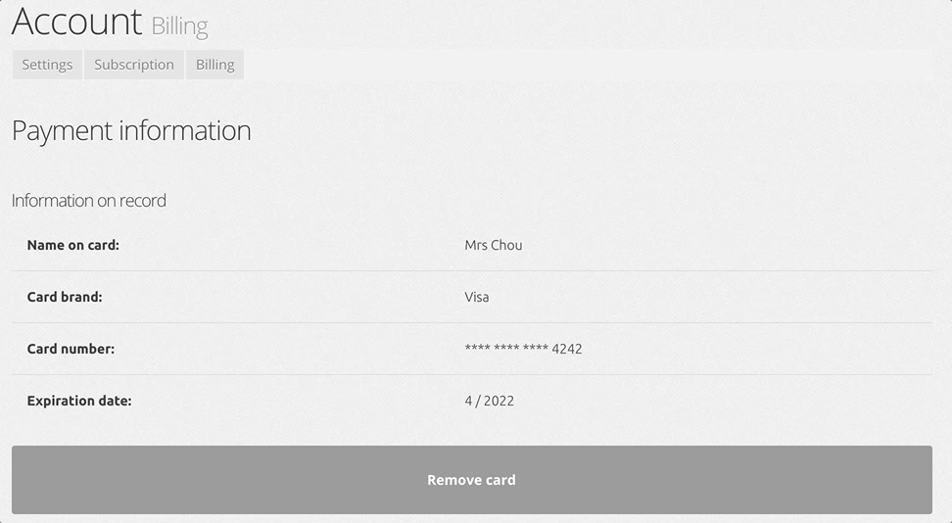Click the grey Billing subtitle beside Account
Screen dimensions: 952x523
[x=179, y=26]
